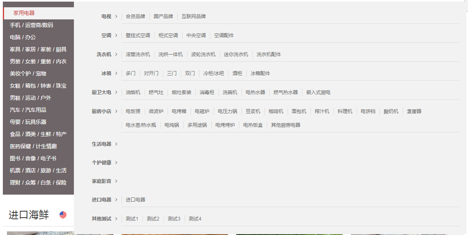Open the 中央空调 link

196,35
